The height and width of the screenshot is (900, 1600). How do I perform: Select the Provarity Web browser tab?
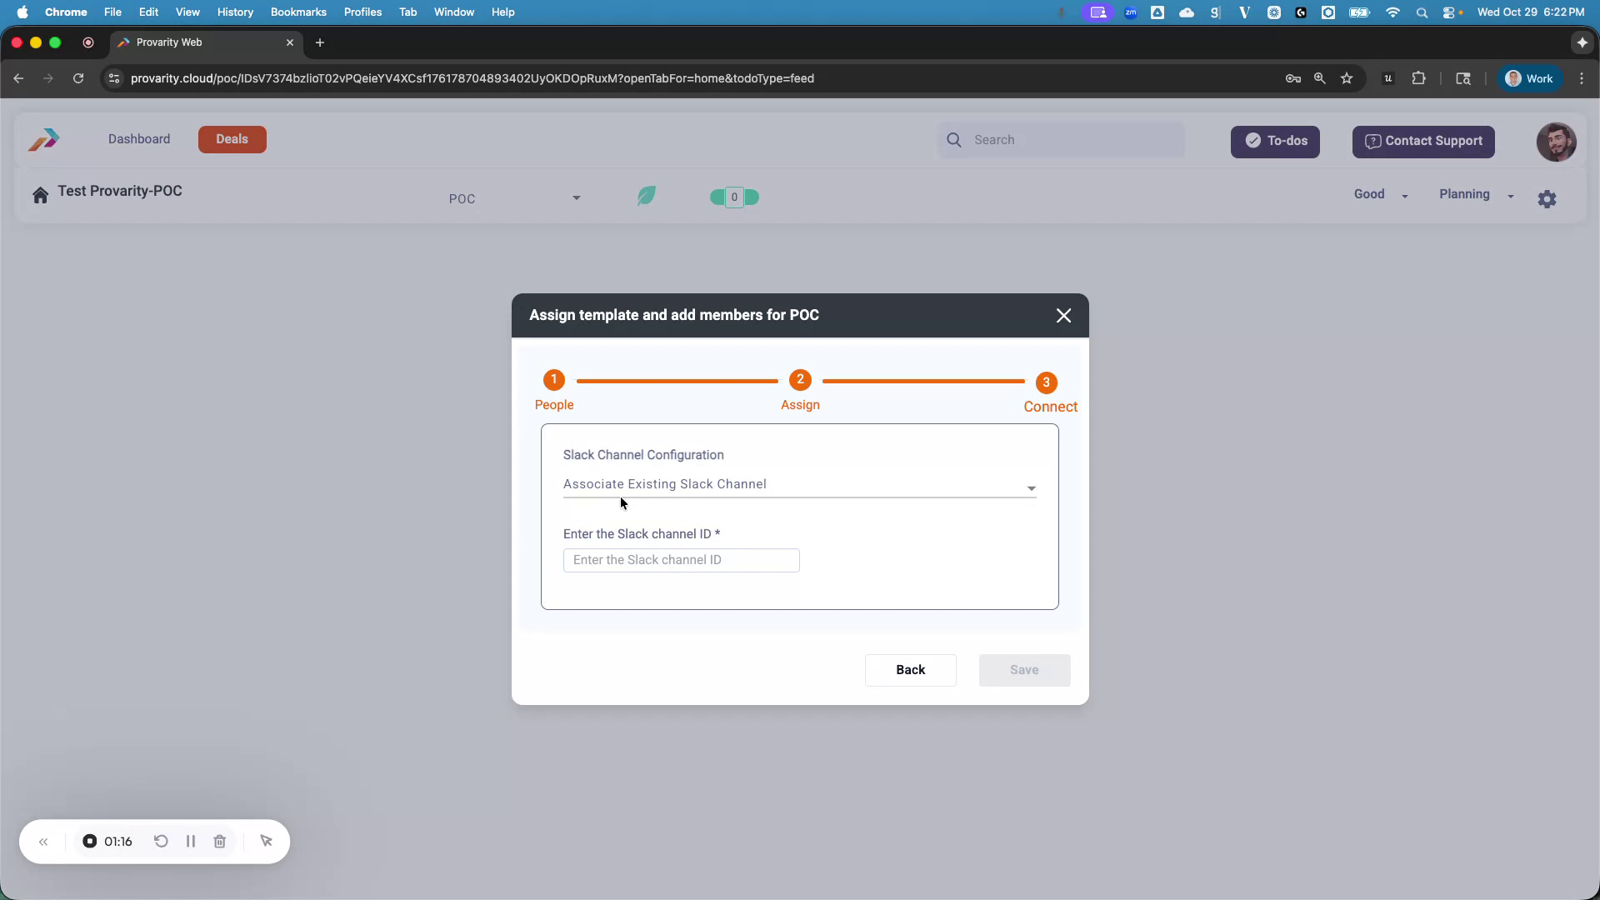tap(169, 42)
